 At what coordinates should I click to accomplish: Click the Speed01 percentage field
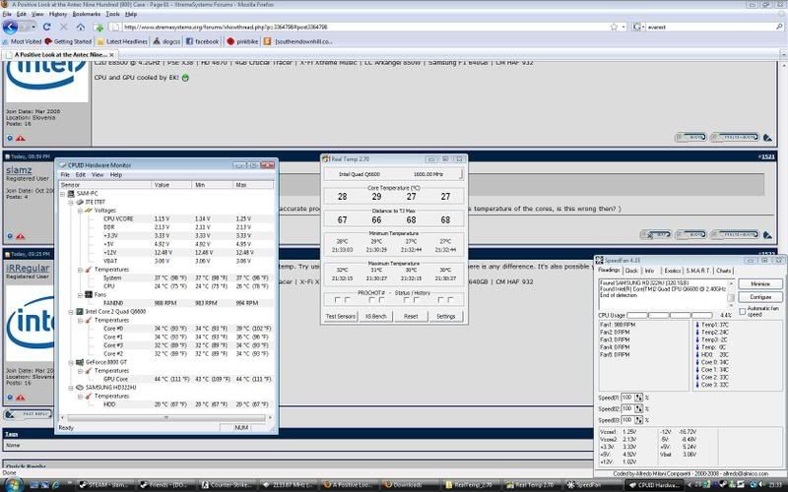coord(627,398)
